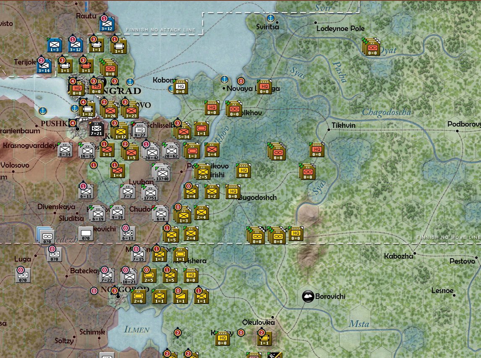481x358 pixels.
Task: Select the German 7=15 infantry counter
Action: 139,254
